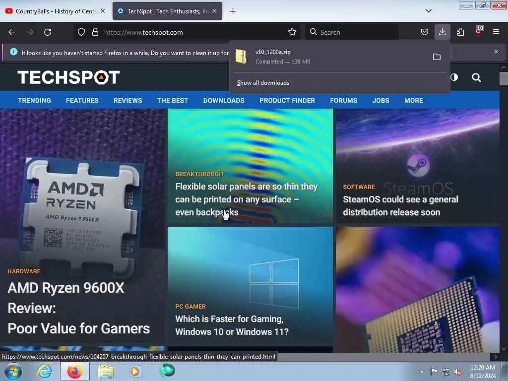
Task: Toggle the Downloads toolbar button
Action: click(442, 32)
